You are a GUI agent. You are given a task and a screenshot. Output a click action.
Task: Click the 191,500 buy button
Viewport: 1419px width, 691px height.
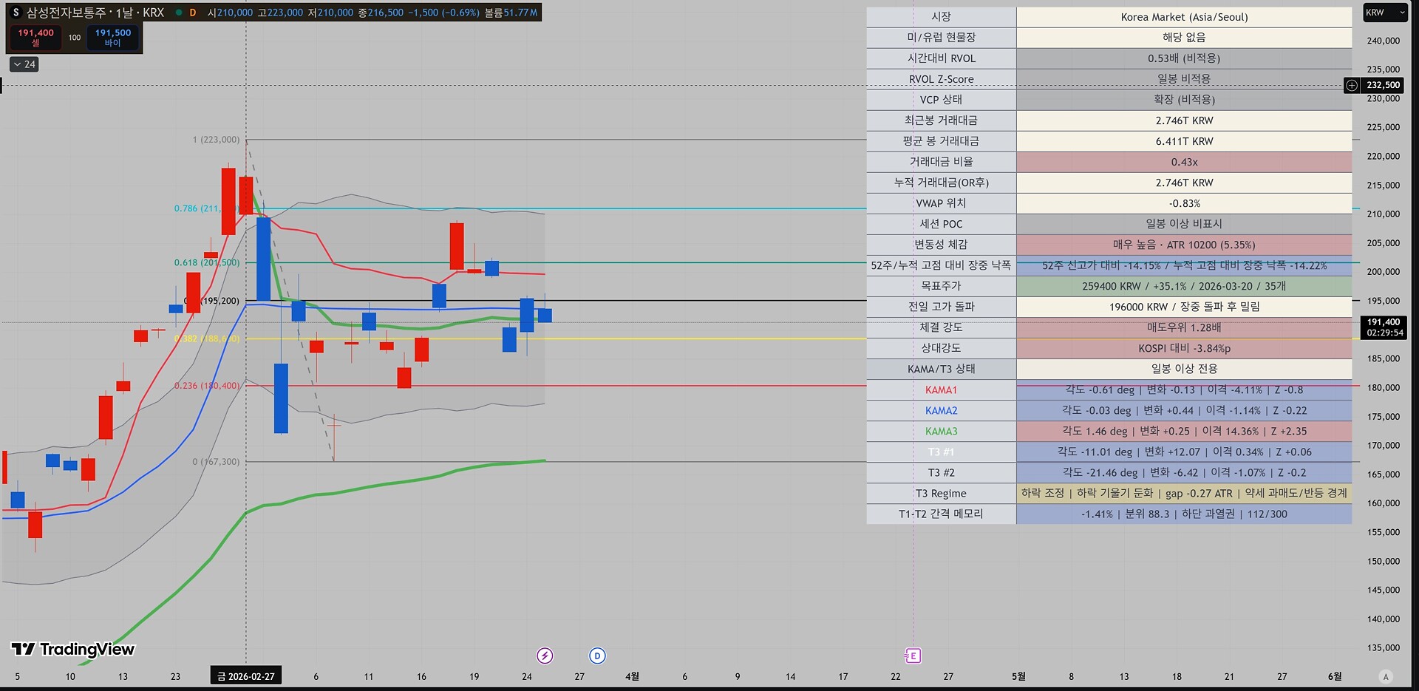coord(112,37)
